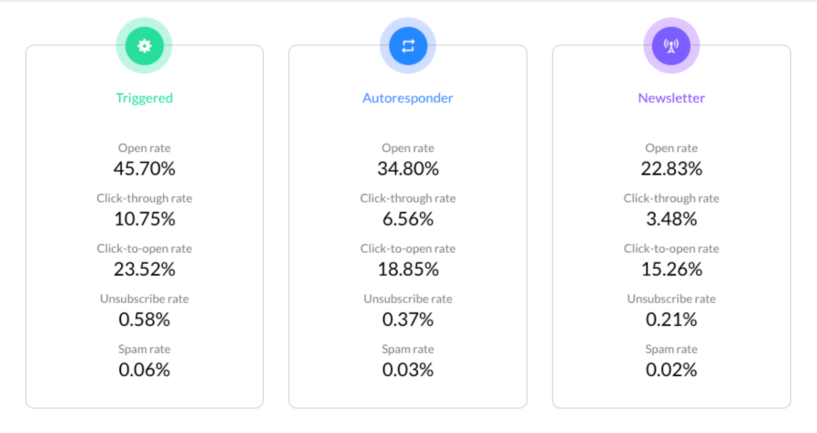The image size is (817, 433).
Task: Open the Newsletter heading link
Action: 671,98
